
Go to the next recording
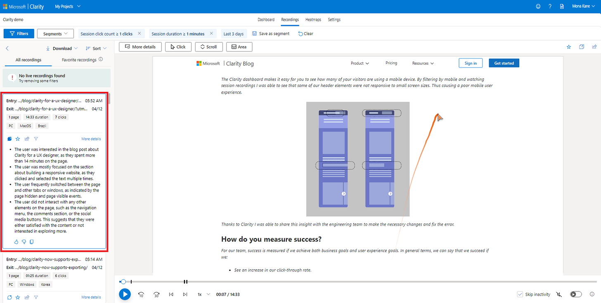[185, 294]
